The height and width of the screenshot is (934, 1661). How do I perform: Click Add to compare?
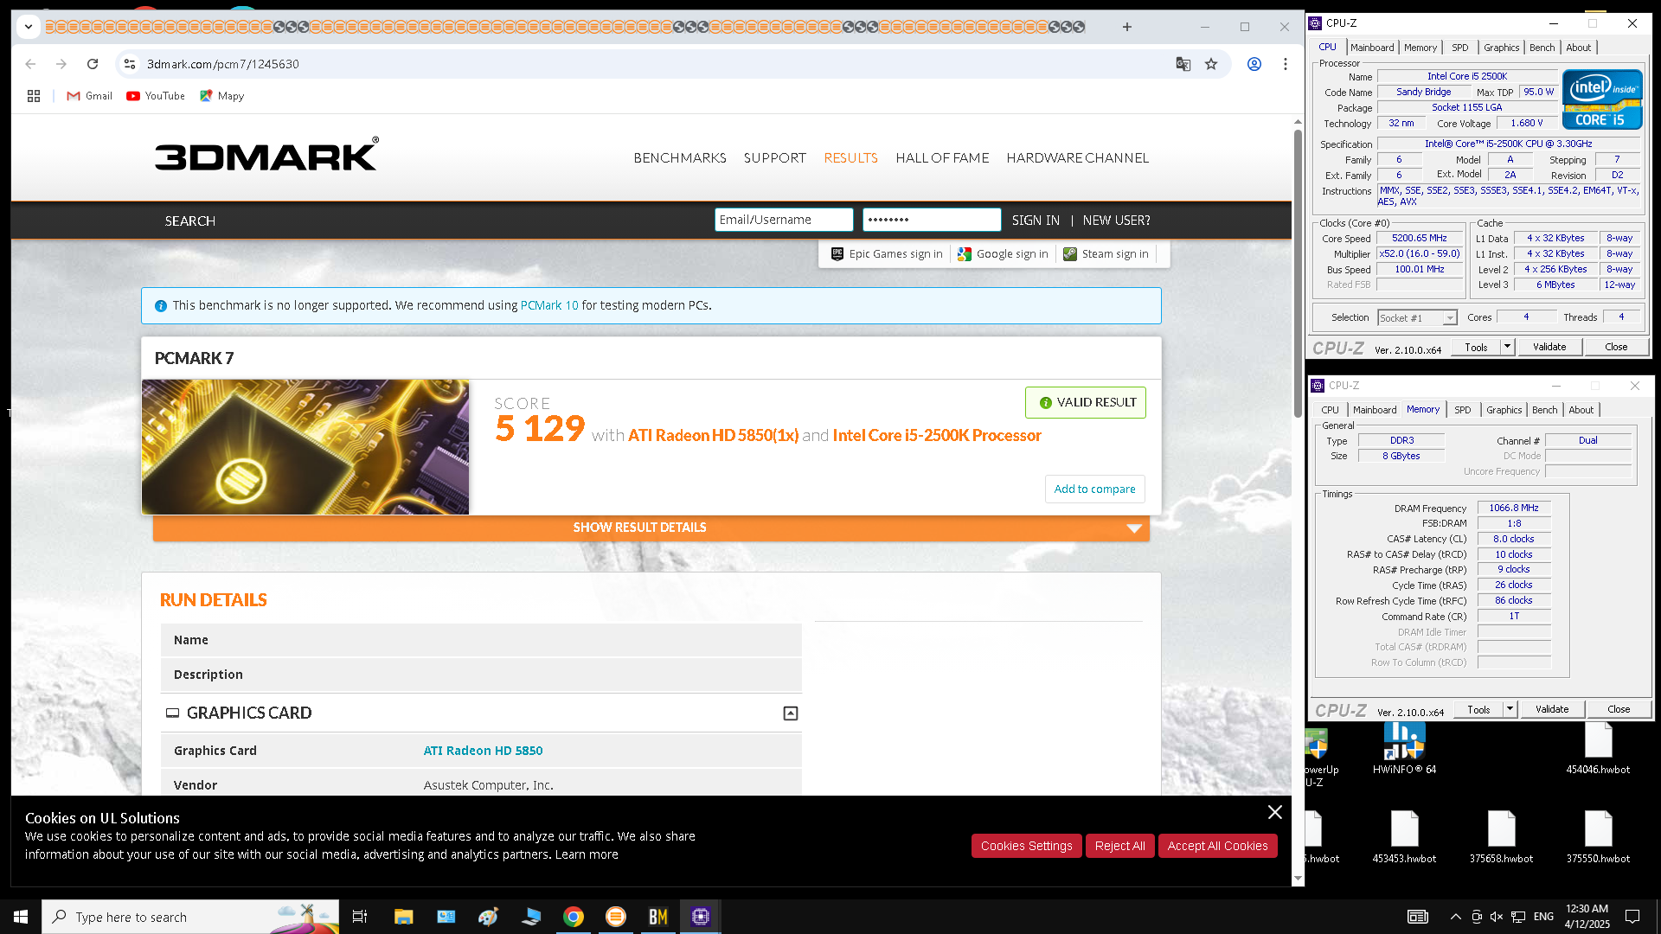click(1094, 489)
